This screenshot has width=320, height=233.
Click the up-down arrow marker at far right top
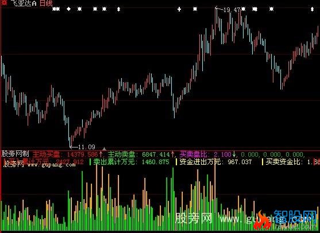313,9
